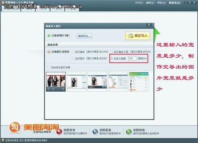Click the 确定导入 button's picture icon
Image resolution: width=198 pixels, height=143 pixels.
point(131,36)
